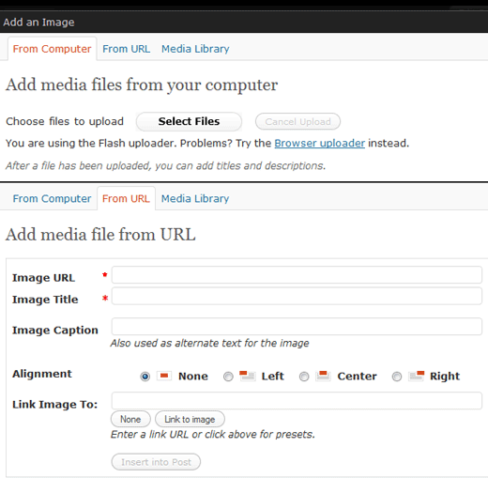The width and height of the screenshot is (488, 478).
Task: Click the Left alignment icon
Action: coord(248,376)
